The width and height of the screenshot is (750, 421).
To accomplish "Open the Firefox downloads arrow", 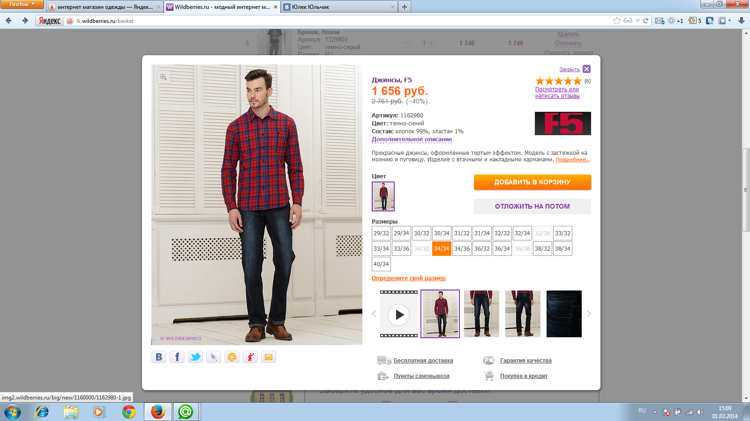I will coord(741,21).
